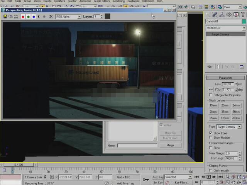The image size is (247, 185).
Task: Switch to monochrome display
Action: click(x=44, y=17)
